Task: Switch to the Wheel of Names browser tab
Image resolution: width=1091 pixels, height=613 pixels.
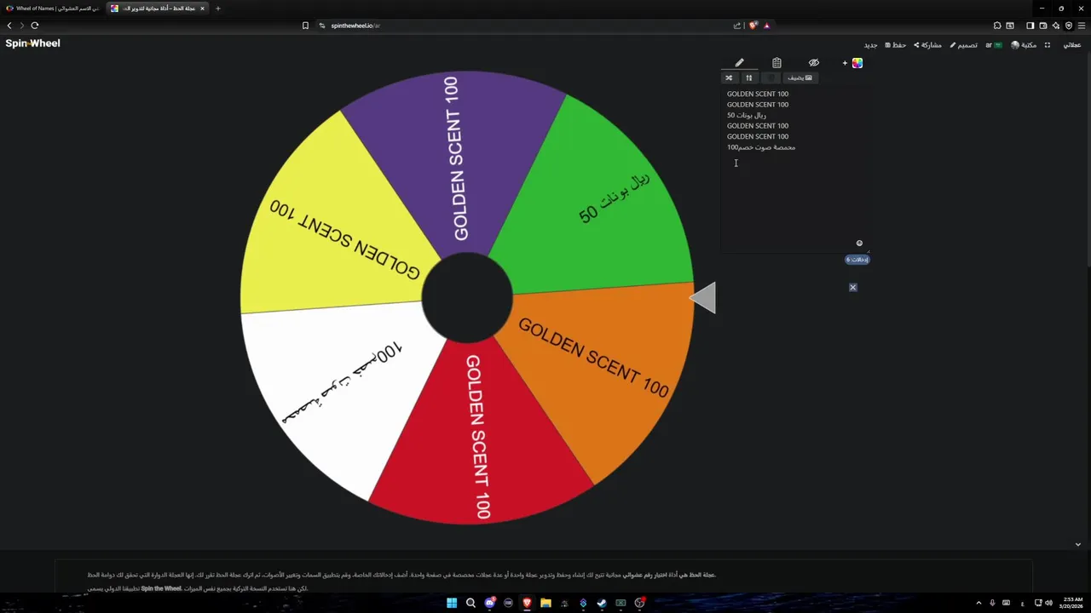Action: tap(51, 9)
